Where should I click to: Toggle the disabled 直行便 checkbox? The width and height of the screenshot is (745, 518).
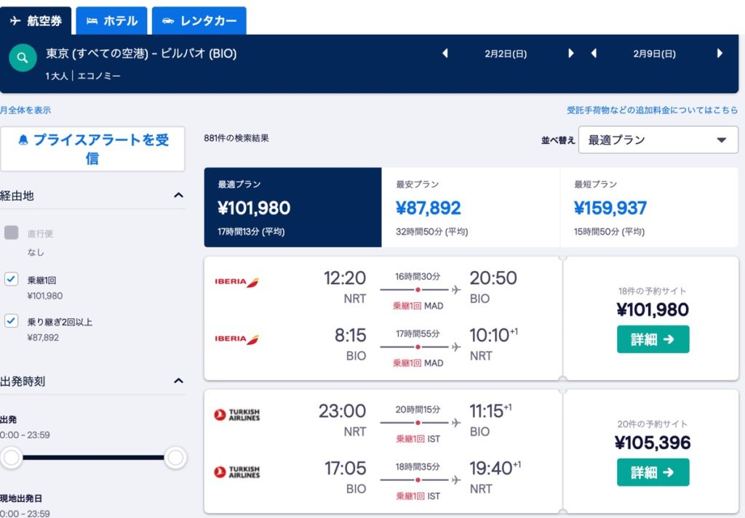[12, 232]
